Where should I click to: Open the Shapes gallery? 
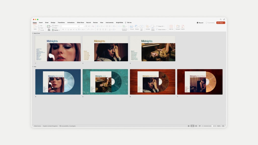[137, 26]
